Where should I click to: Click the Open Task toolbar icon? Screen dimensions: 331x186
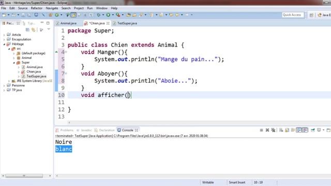coord(134,15)
